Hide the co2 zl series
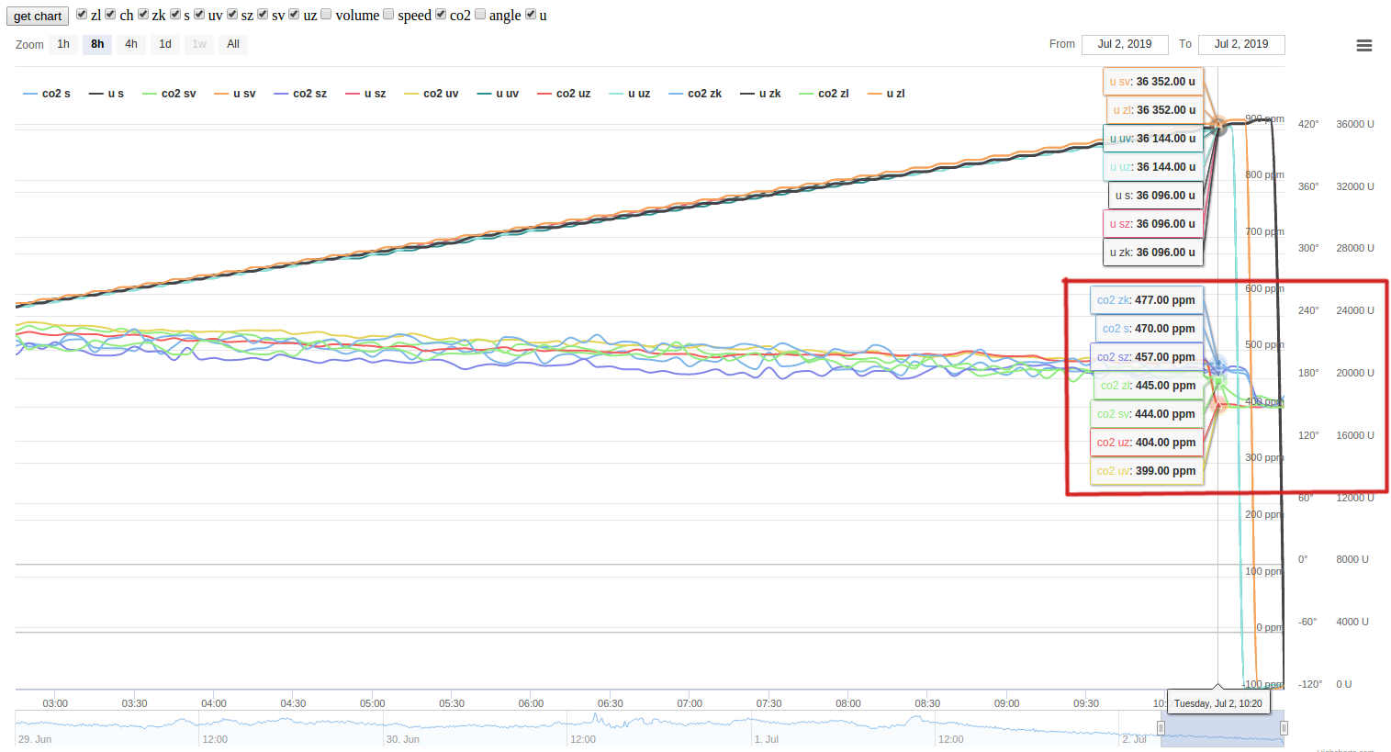Image resolution: width=1391 pixels, height=752 pixels. tap(825, 94)
